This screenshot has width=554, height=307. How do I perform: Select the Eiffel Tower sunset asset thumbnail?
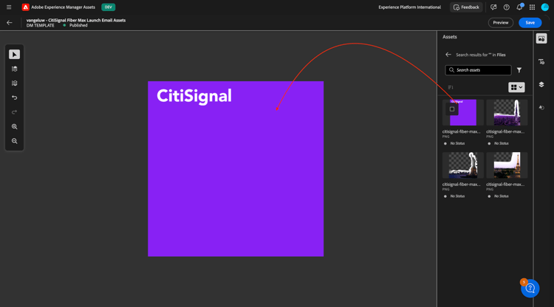pos(507,165)
